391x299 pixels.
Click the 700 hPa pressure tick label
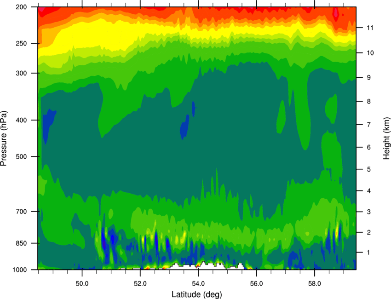click(x=21, y=212)
